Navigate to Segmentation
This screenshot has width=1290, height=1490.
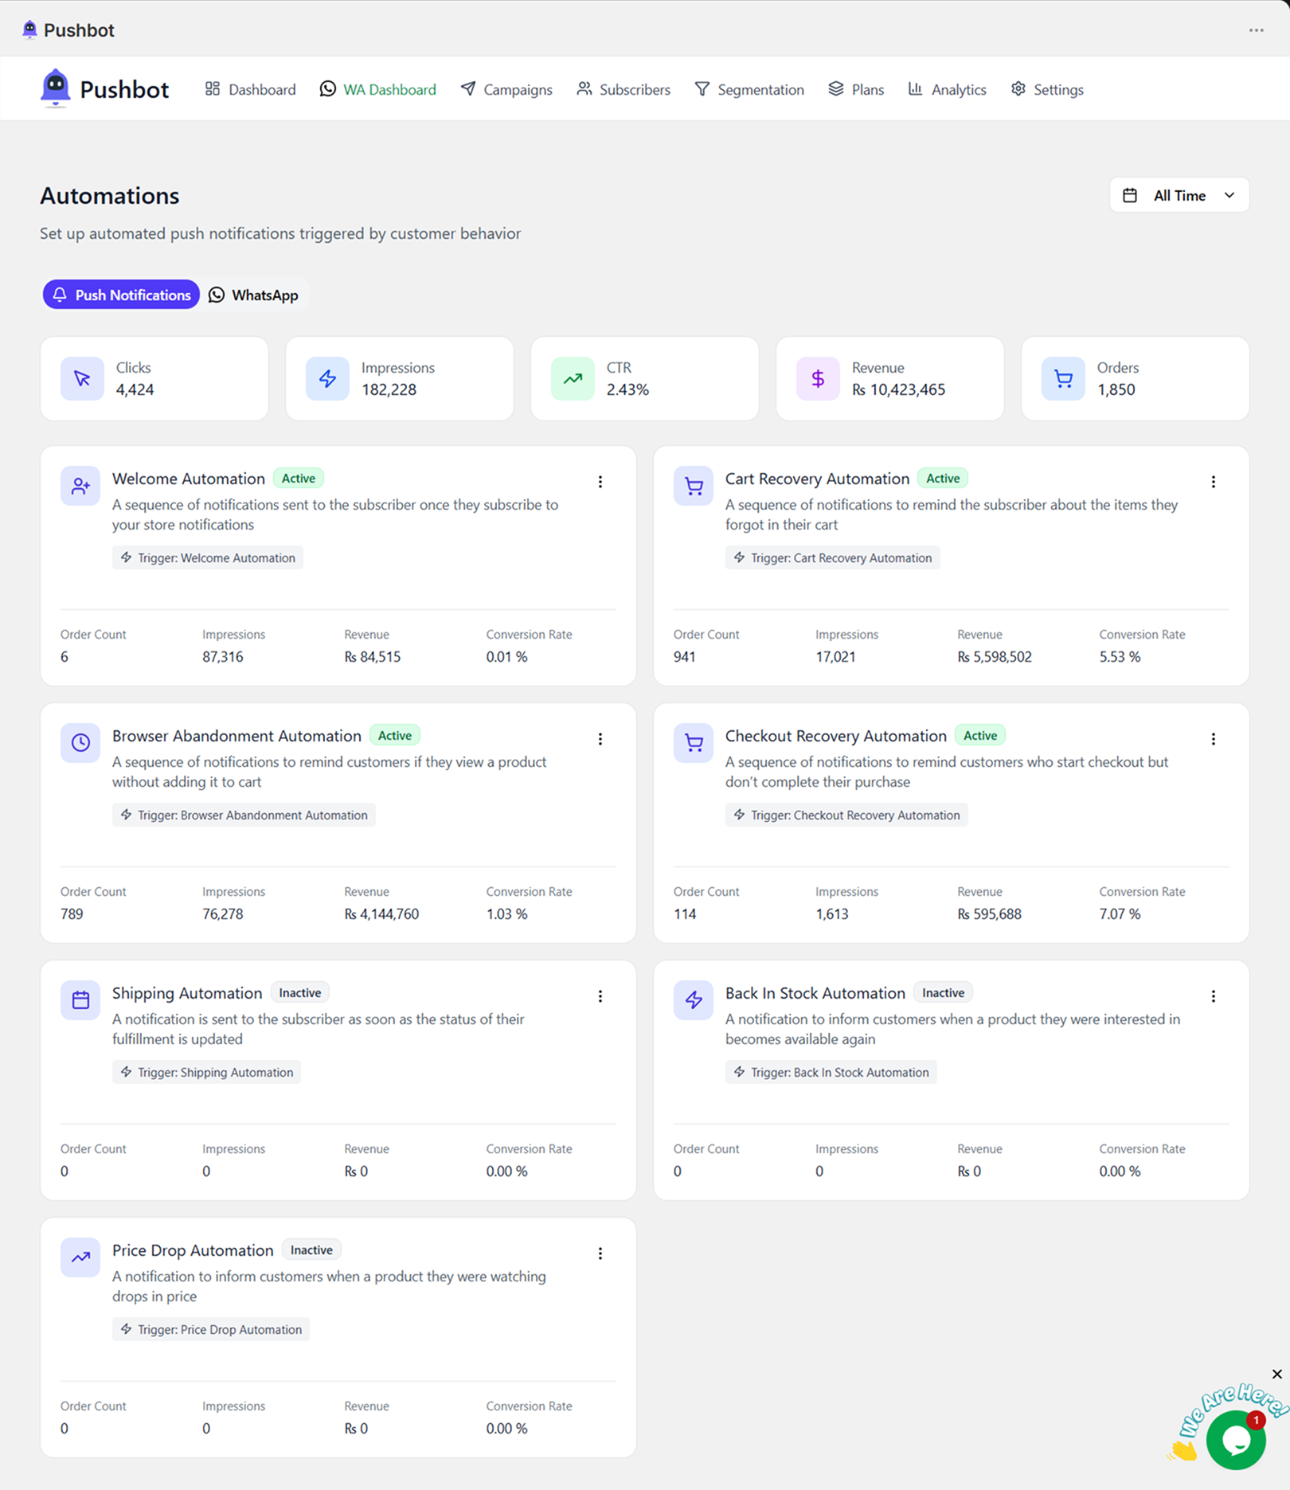(x=749, y=89)
